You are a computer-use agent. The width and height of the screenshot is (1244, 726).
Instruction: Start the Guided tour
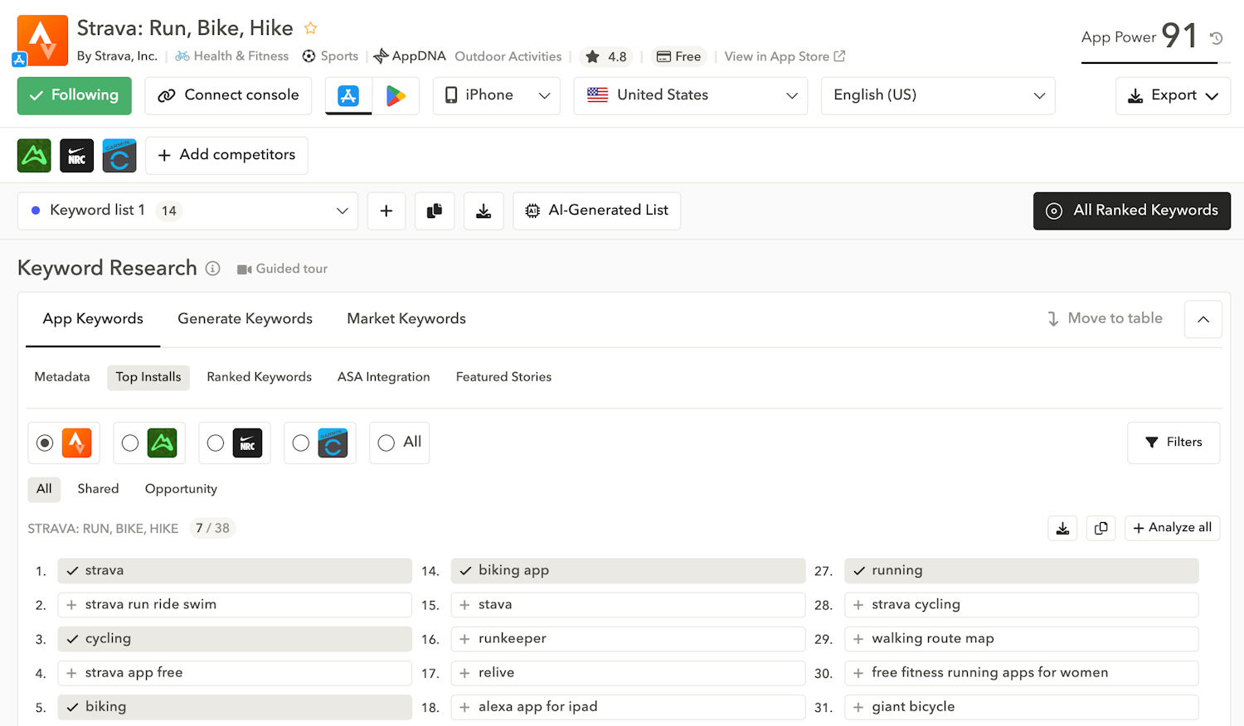pos(283,269)
